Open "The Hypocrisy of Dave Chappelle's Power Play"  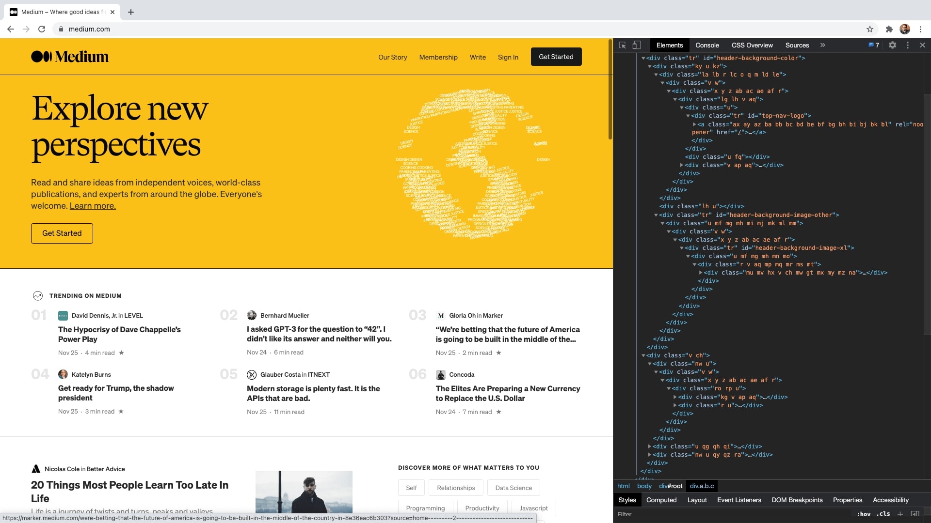point(119,334)
